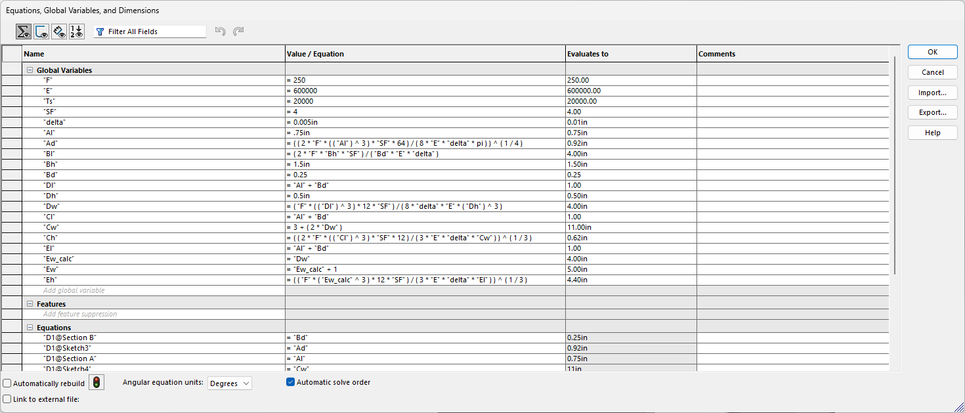The image size is (965, 413).
Task: Select the "= 0.005in" equation cell
Action: click(425, 122)
